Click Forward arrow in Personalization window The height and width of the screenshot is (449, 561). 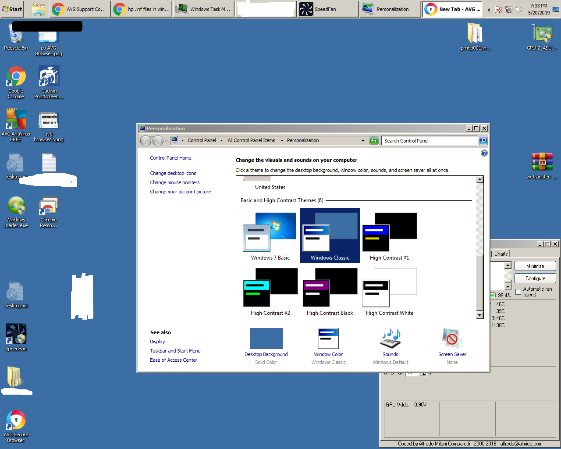158,141
